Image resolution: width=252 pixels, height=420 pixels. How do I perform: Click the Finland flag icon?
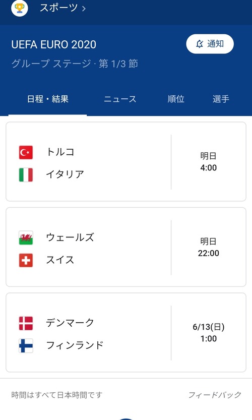(26, 345)
